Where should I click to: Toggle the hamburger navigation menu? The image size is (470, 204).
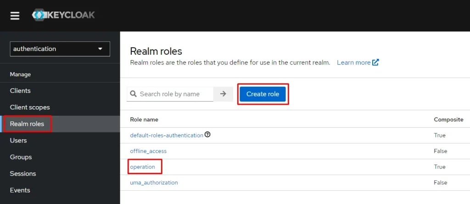[x=15, y=16]
